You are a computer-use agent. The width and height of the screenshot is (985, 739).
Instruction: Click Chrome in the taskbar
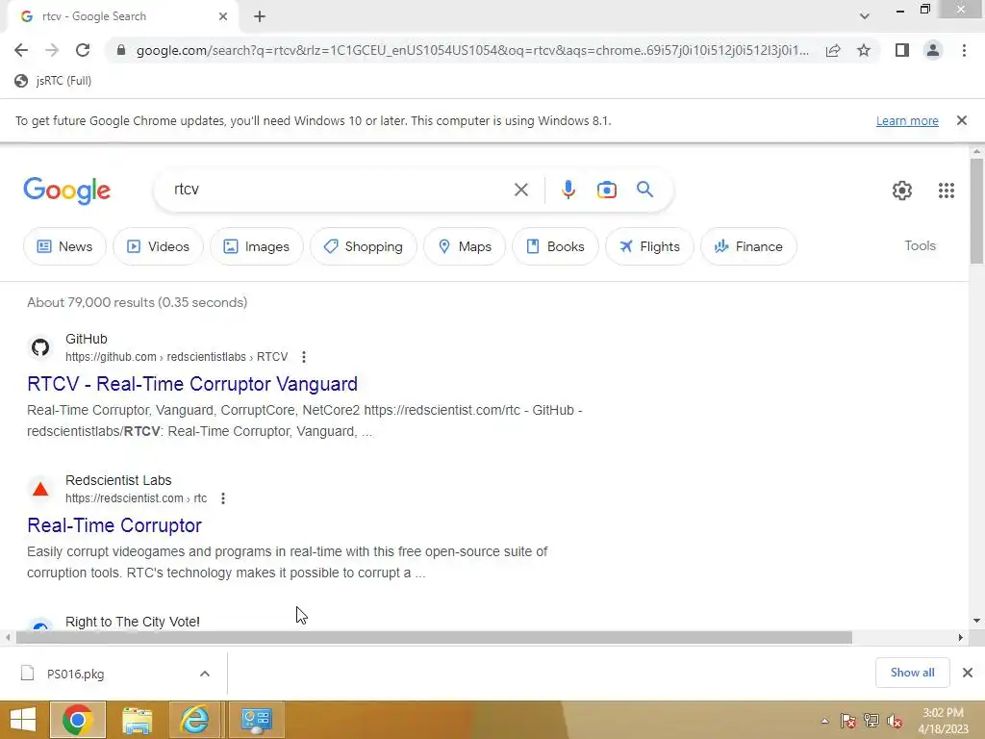(x=78, y=720)
